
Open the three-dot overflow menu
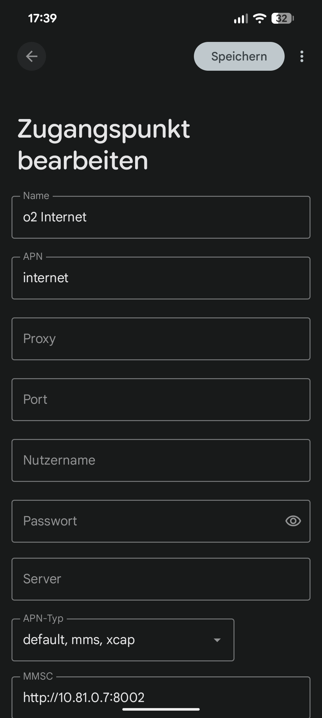pyautogui.click(x=302, y=56)
